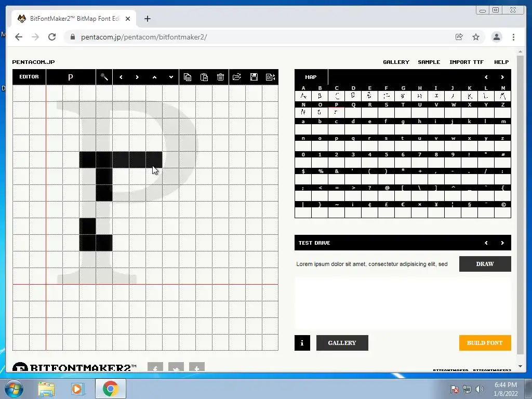532x399 pixels.
Task: Click the test drive text input
Action: [375, 264]
